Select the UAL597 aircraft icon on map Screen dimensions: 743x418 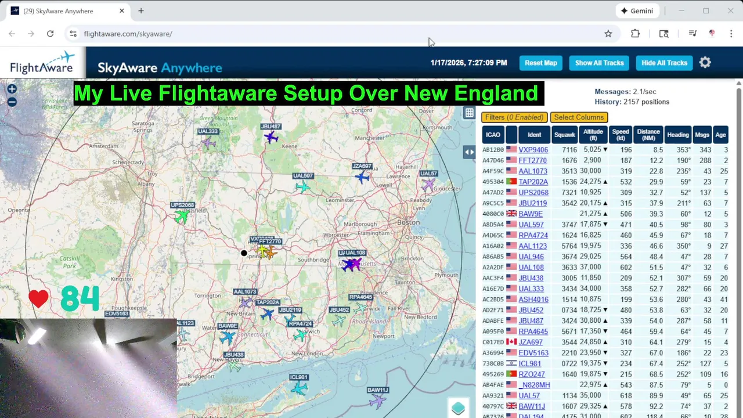(x=302, y=186)
